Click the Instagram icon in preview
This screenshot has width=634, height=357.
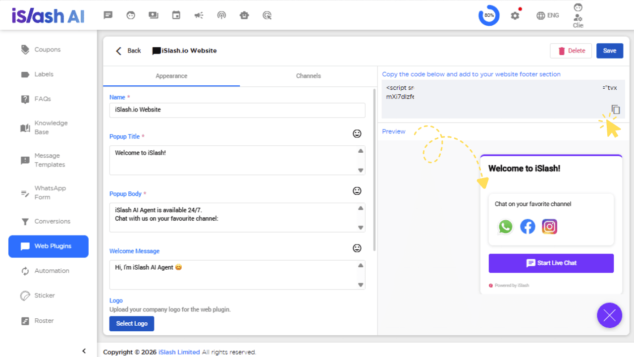pyautogui.click(x=549, y=227)
